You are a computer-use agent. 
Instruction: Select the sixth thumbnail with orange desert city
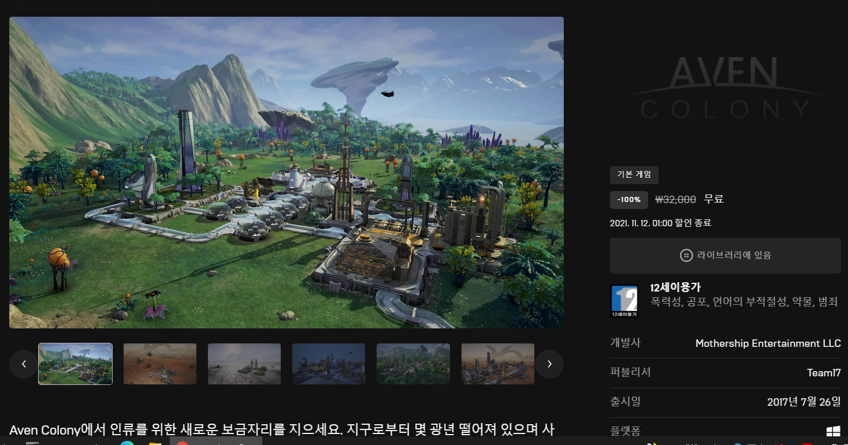[x=497, y=364]
